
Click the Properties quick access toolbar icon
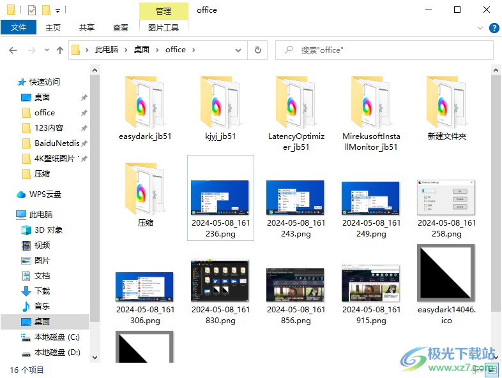(32, 10)
